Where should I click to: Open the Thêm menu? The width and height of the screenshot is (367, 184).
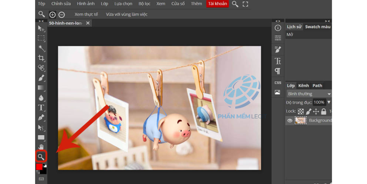click(196, 4)
